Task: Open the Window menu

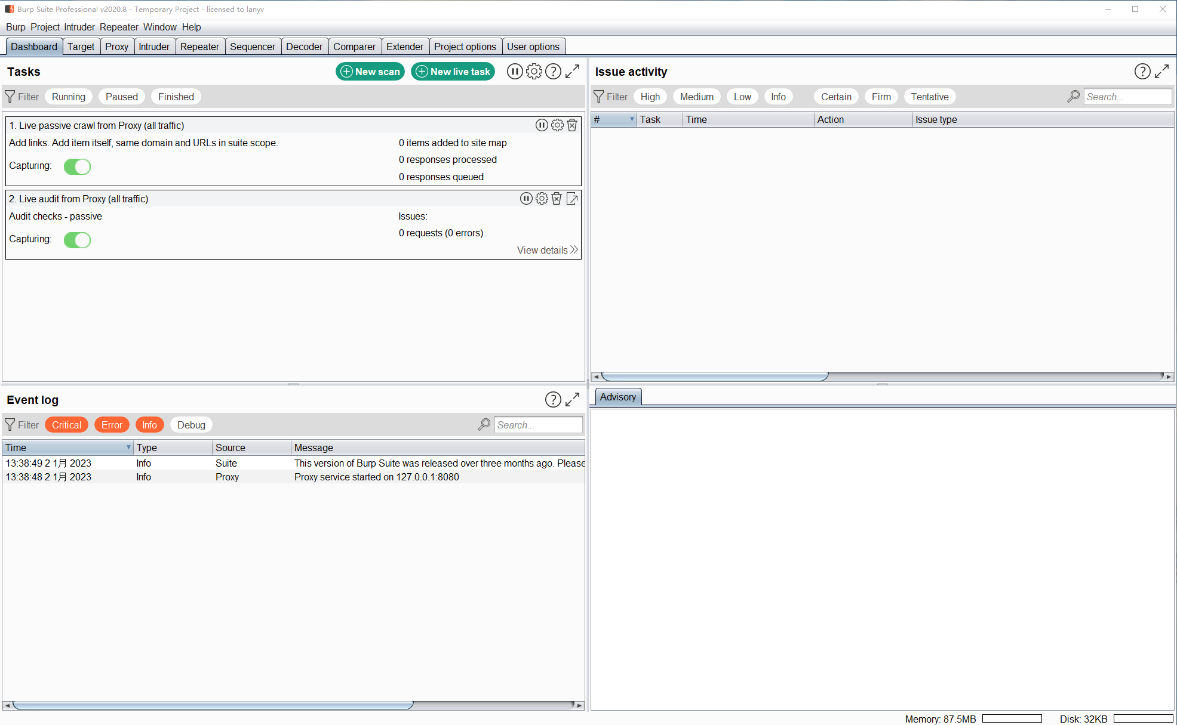Action: pos(159,27)
